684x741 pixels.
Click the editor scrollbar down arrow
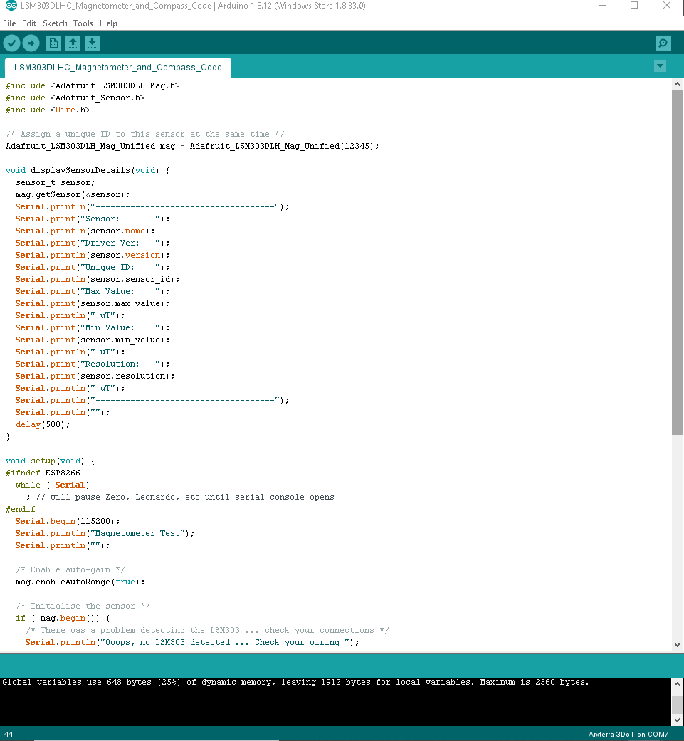coord(677,645)
